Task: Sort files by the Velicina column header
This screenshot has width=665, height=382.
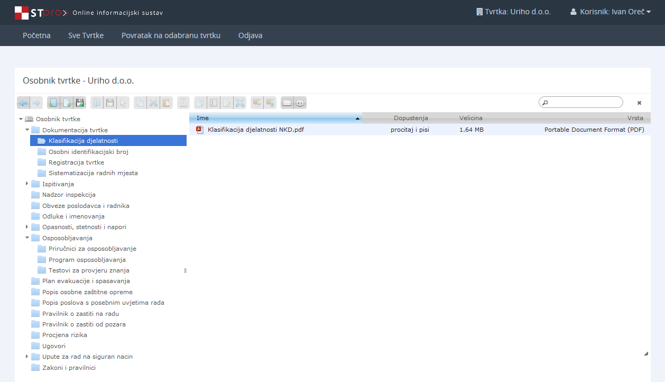Action: coord(470,118)
